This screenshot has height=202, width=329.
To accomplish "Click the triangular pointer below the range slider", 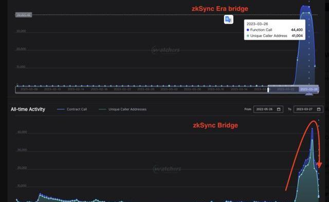I will coord(309,94).
